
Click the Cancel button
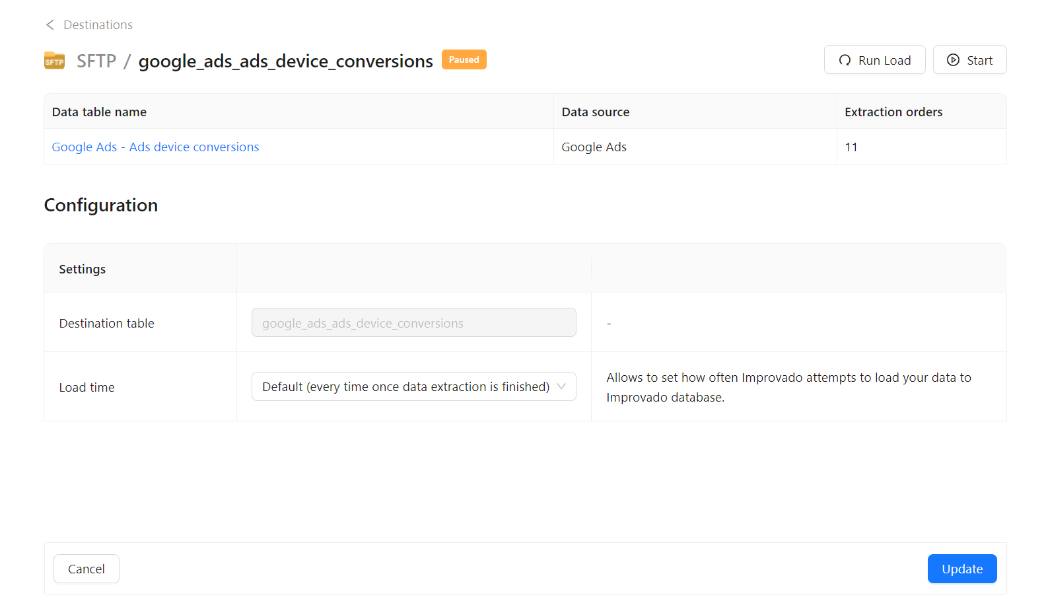point(87,569)
